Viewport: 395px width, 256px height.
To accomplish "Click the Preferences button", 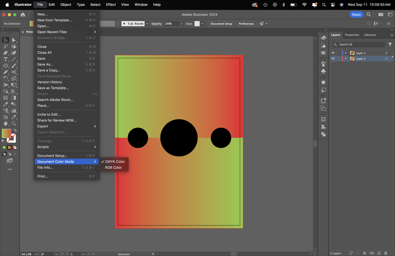I will [246, 24].
